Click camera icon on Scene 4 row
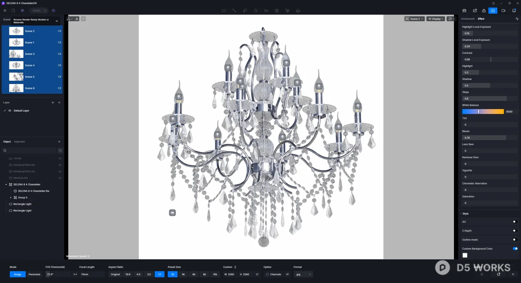 (x=59, y=65)
